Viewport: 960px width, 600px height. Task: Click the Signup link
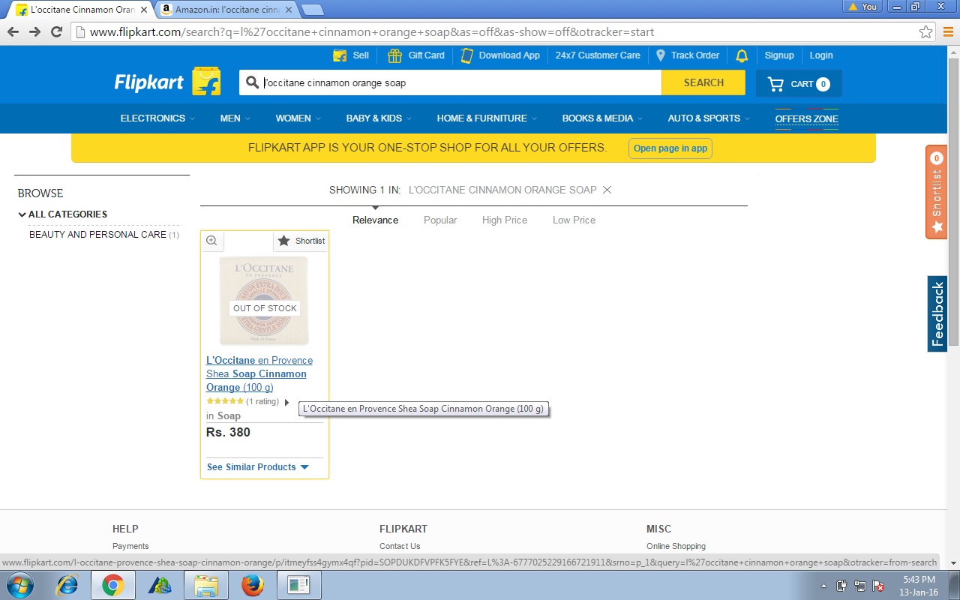tap(779, 55)
